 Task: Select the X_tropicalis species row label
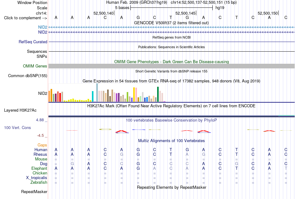point(37,178)
